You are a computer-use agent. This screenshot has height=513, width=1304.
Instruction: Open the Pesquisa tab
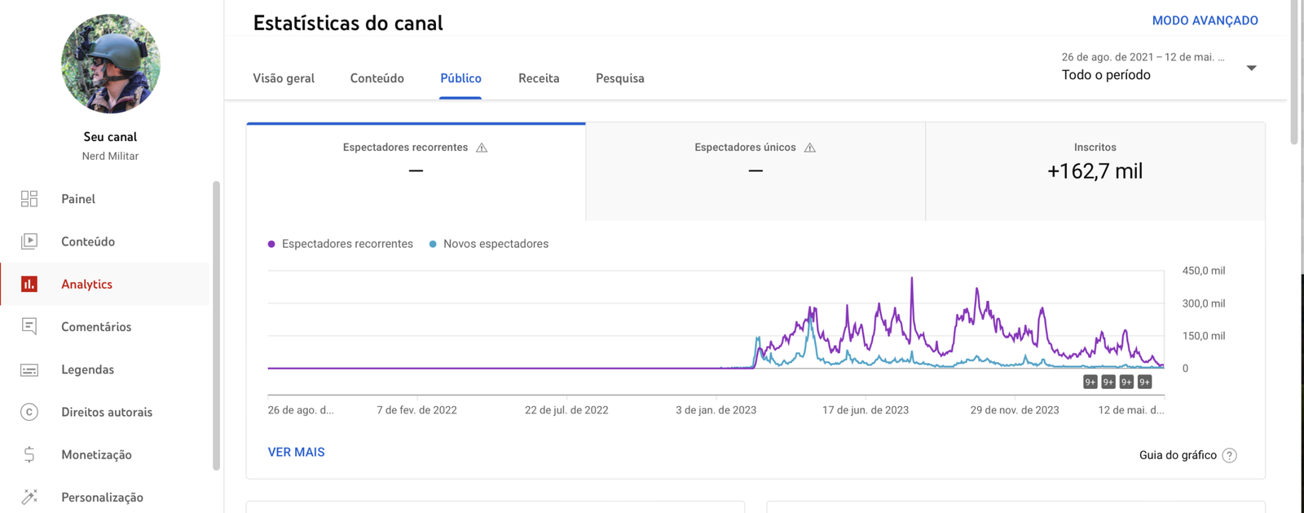point(619,78)
